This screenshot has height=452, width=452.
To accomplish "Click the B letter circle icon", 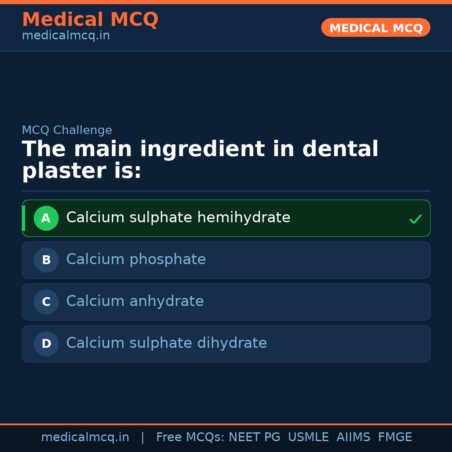I will pos(46,260).
